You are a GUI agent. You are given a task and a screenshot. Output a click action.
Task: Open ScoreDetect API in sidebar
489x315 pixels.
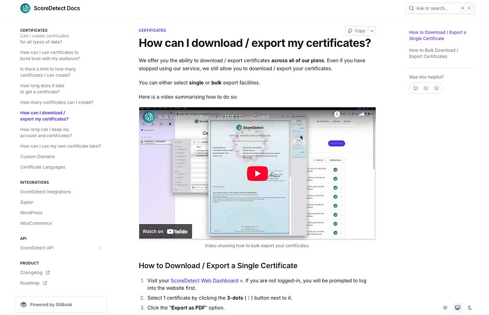point(37,248)
